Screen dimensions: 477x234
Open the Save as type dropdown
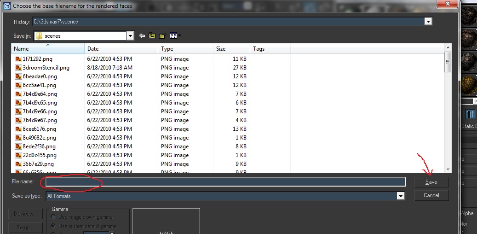coord(401,196)
